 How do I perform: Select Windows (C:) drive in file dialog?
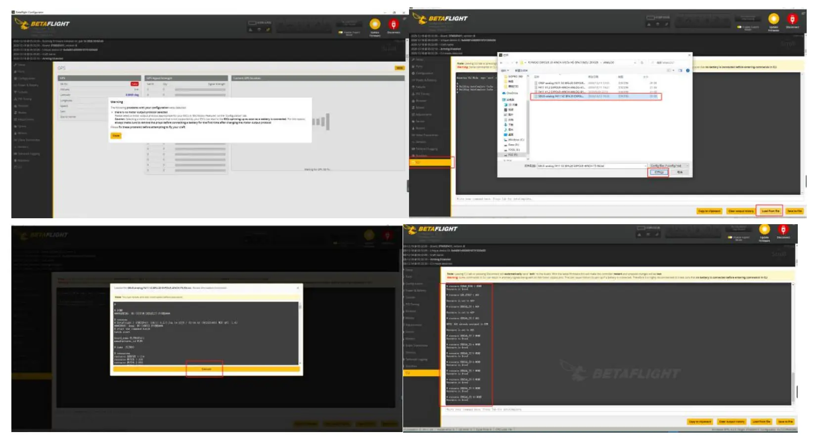(x=514, y=140)
